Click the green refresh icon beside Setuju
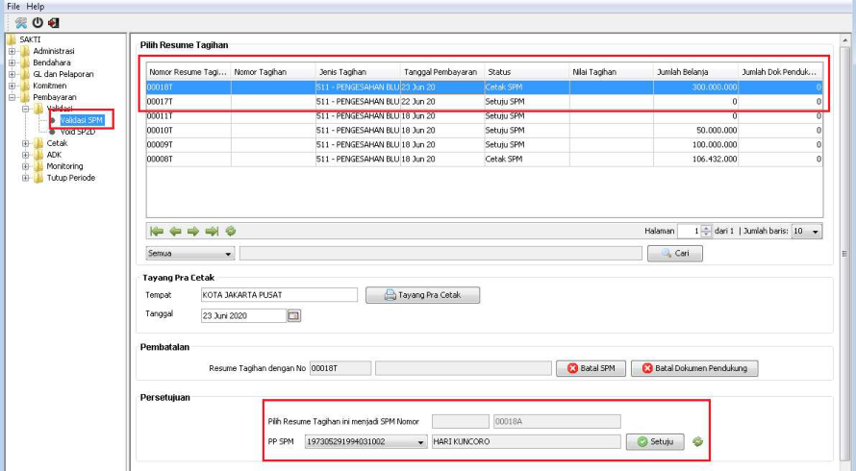This screenshot has height=471, width=856. (697, 442)
